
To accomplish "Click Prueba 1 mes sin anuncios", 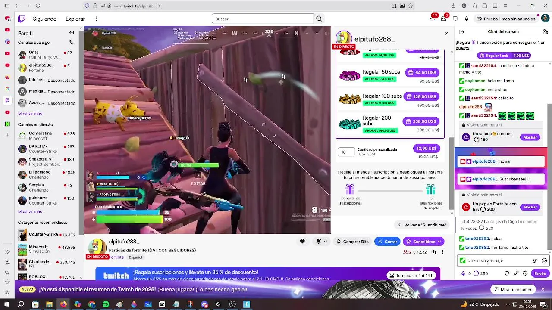I will pyautogui.click(x=505, y=19).
